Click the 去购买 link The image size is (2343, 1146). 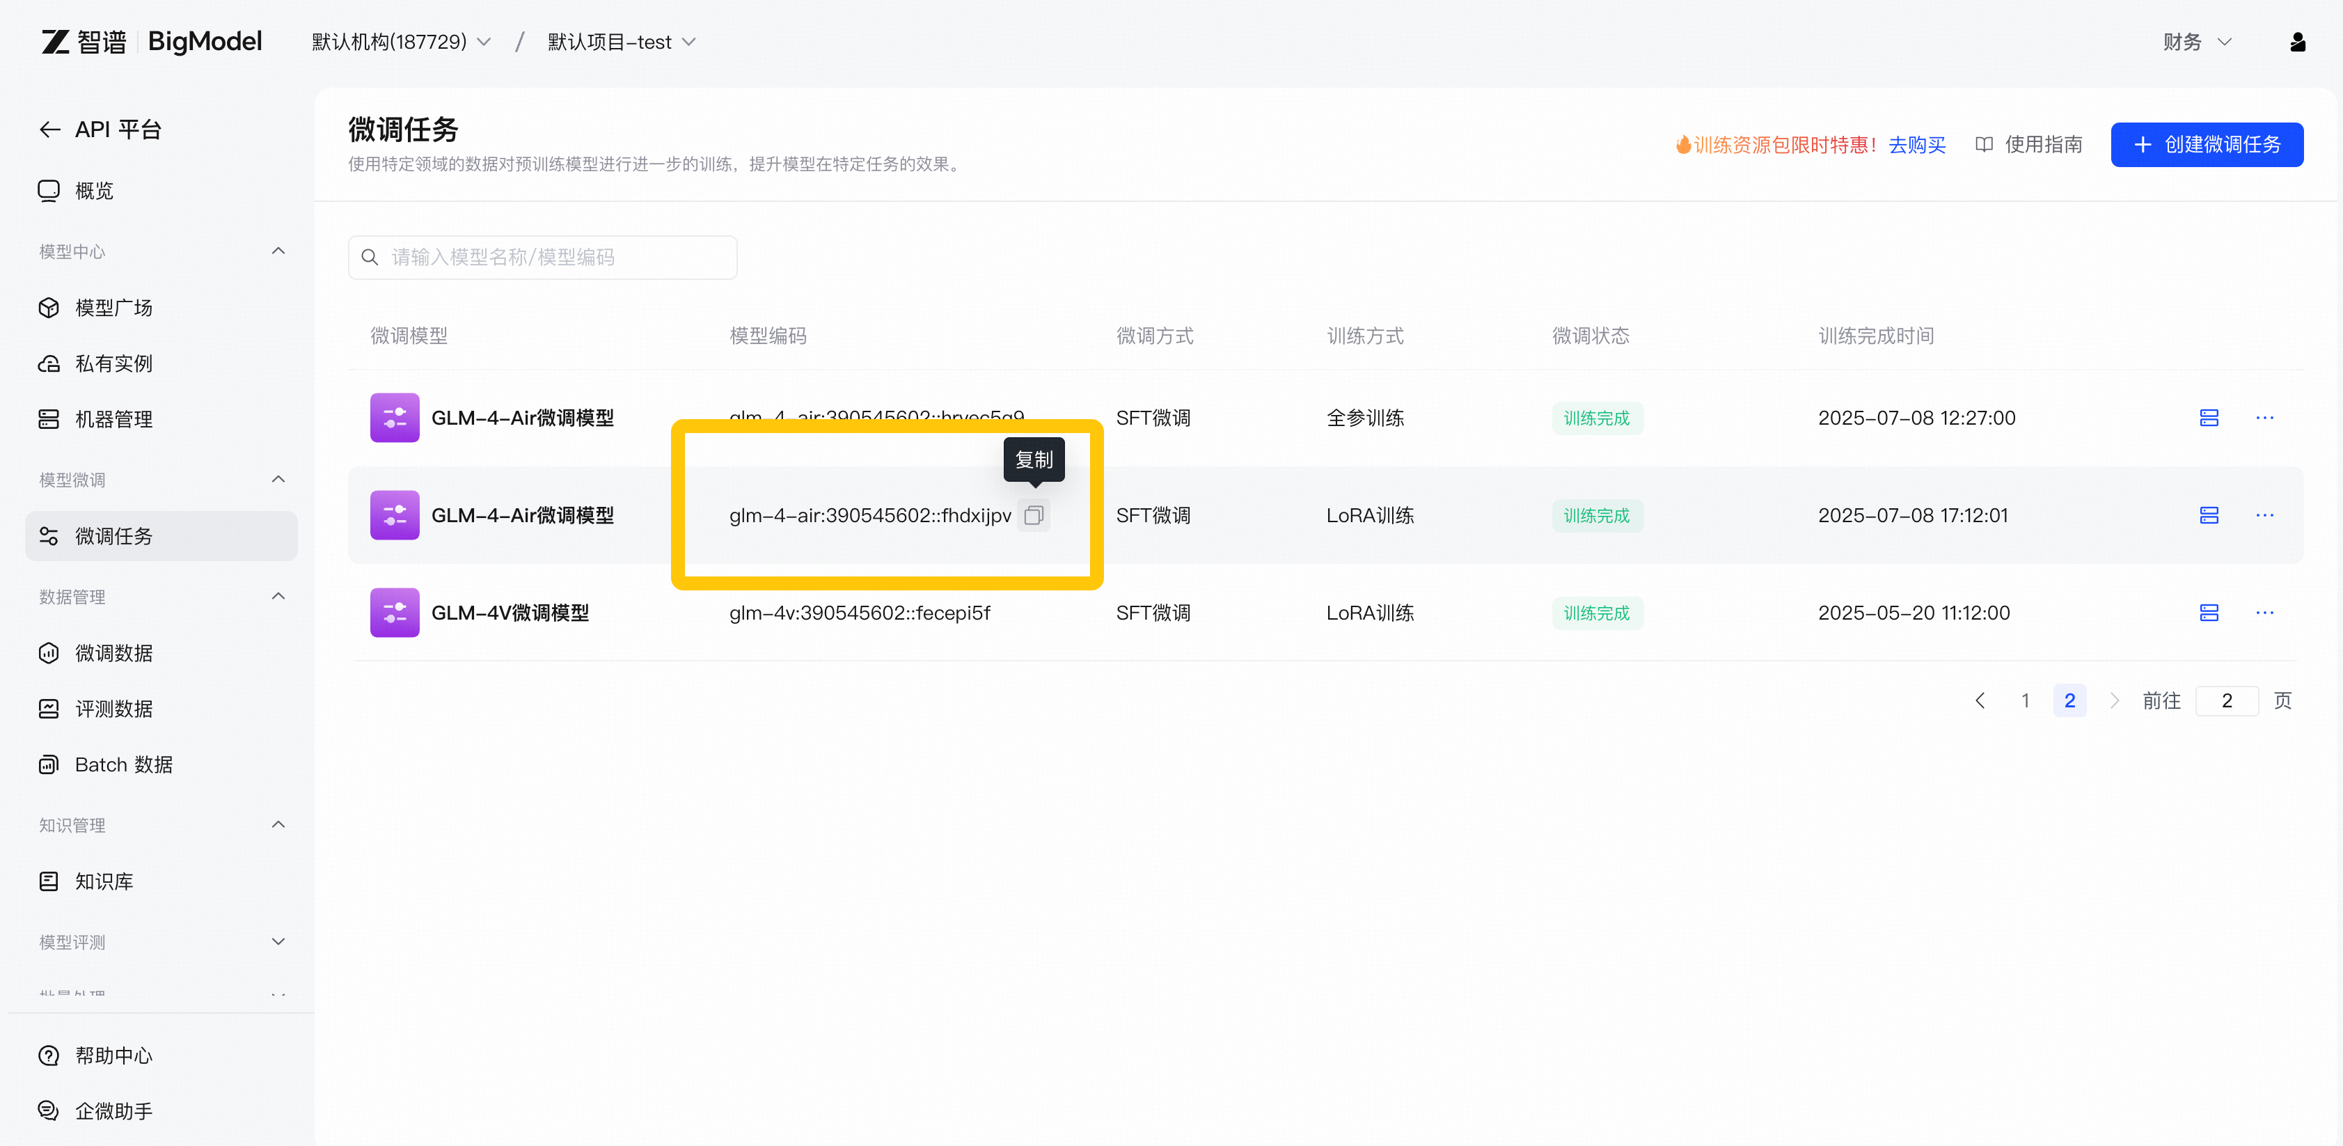1916,146
